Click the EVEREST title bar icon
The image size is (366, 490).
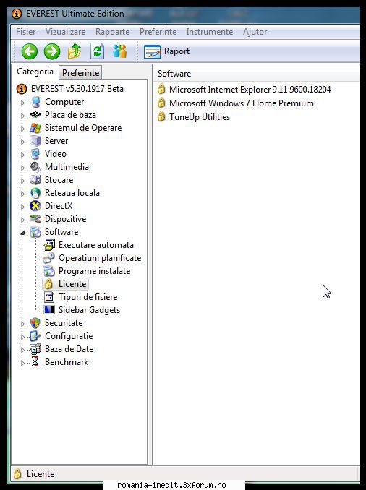[17, 14]
